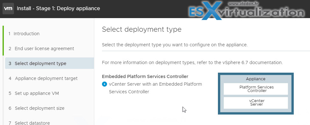This screenshot has width=310, height=125.
Task: Go to step 1 Introduction
Action: click(24, 34)
